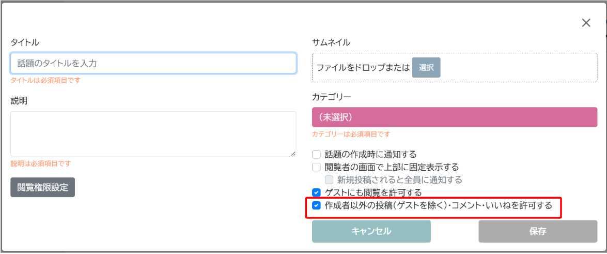The width and height of the screenshot is (607, 254).
Task: Click the タイトル field label
Action: 25,42
